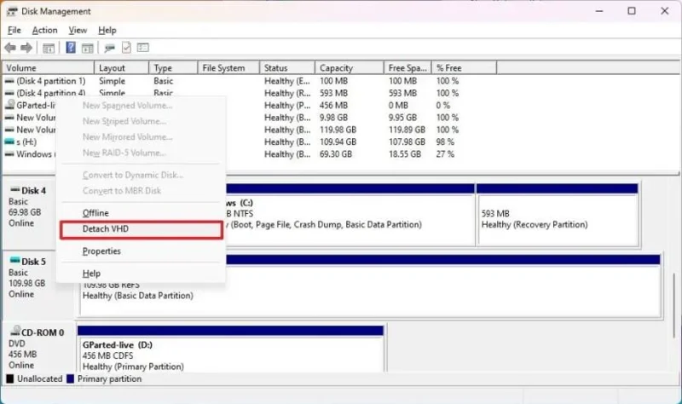The width and height of the screenshot is (682, 404).
Task: Open the Help menu in menu bar
Action: click(x=107, y=31)
